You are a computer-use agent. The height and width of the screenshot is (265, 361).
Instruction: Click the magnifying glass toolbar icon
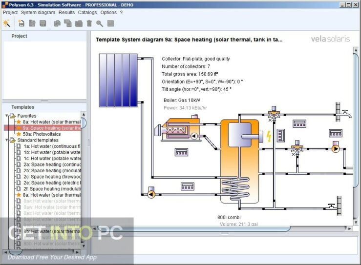click(x=100, y=23)
